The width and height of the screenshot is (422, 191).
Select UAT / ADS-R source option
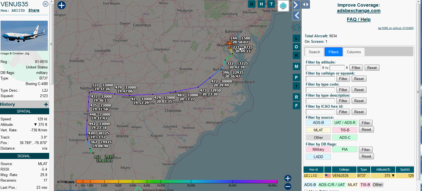pyautogui.click(x=345, y=123)
